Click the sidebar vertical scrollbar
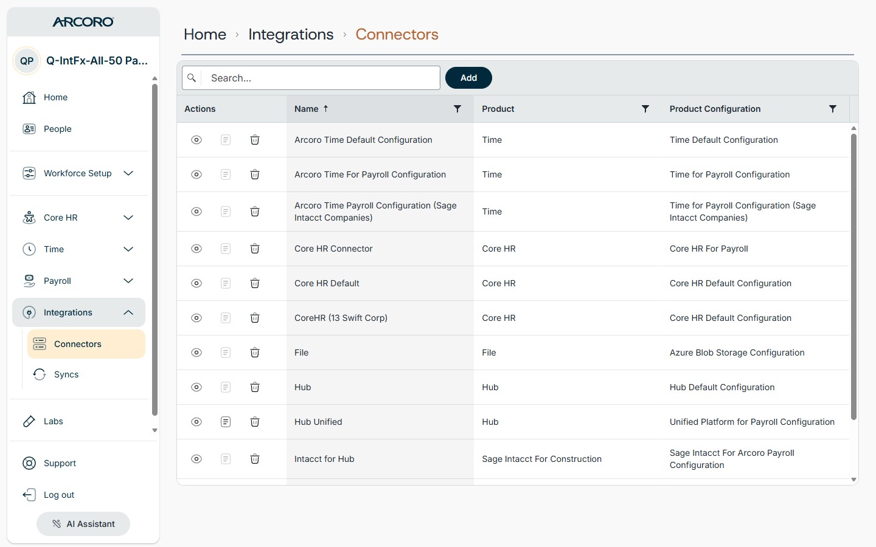Viewport: 876px width, 547px height. click(x=155, y=249)
